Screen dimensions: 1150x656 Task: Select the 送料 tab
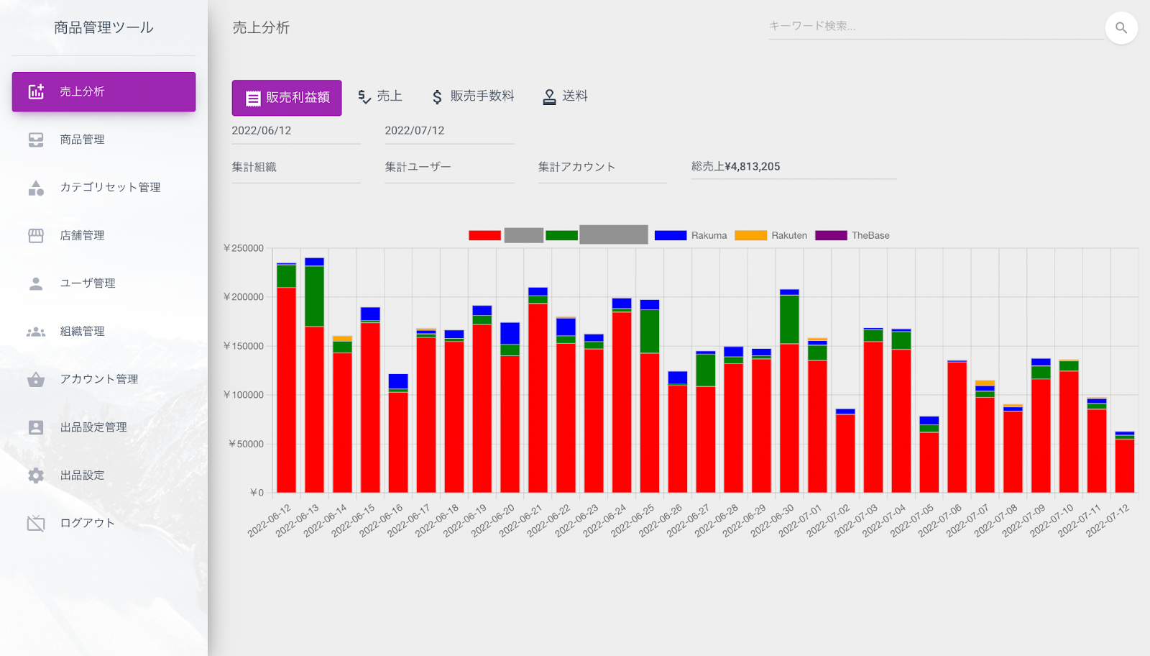(565, 96)
